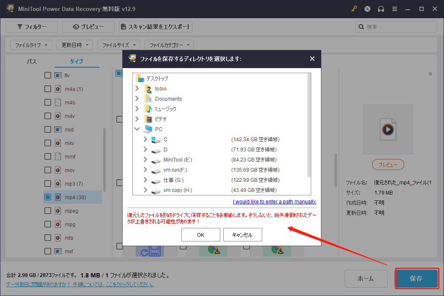Screen dimensions: 444x296
Task: Click the MiniTool (E:) drive icon
Action: (x=156, y=160)
